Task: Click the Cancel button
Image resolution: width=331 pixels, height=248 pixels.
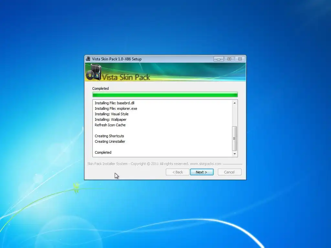Action: [x=229, y=172]
